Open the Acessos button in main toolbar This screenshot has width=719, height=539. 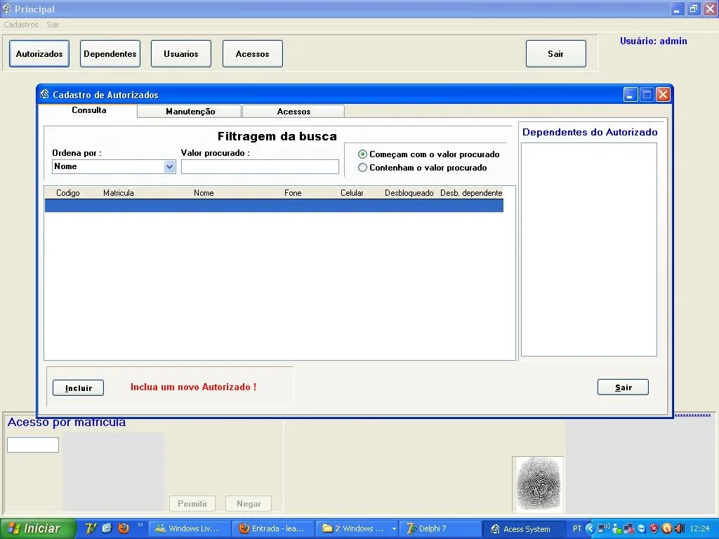click(x=253, y=53)
